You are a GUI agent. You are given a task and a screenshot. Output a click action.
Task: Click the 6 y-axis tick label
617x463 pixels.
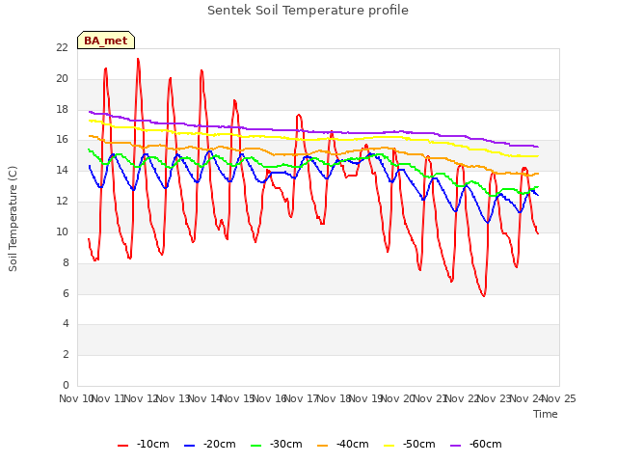66,293
